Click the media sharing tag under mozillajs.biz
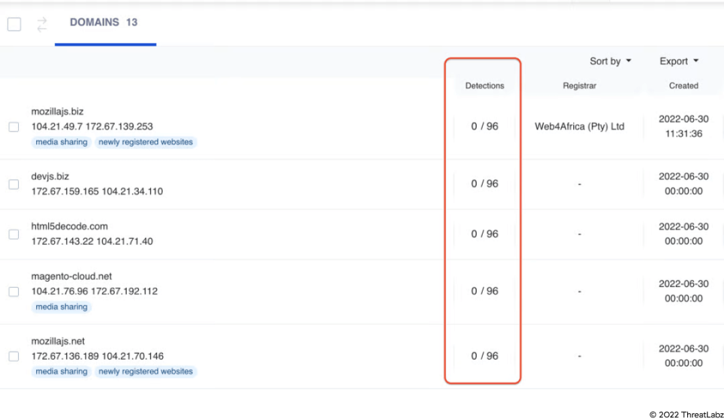The image size is (724, 420). tap(62, 142)
